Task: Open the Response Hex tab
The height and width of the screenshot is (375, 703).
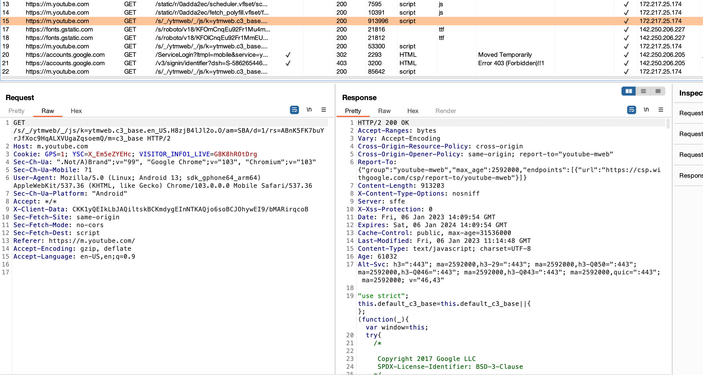Action: point(413,111)
